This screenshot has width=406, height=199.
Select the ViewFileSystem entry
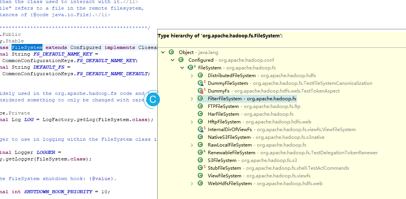224,176
